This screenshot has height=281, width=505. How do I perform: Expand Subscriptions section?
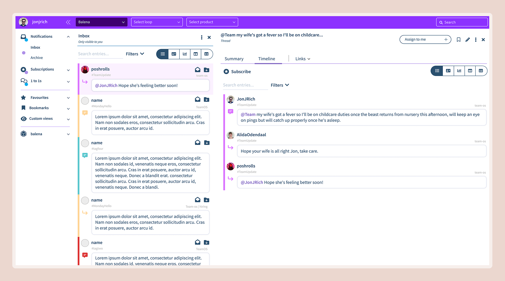point(68,70)
